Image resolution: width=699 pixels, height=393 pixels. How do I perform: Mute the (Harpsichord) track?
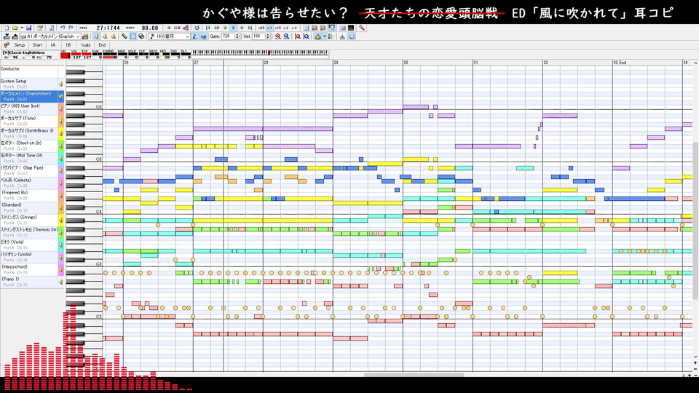[61, 269]
